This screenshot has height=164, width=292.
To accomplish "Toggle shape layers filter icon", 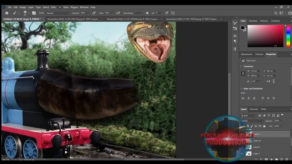I will [x=273, y=115].
